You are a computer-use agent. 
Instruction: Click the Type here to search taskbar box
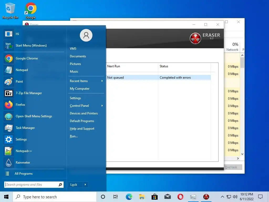point(55,197)
